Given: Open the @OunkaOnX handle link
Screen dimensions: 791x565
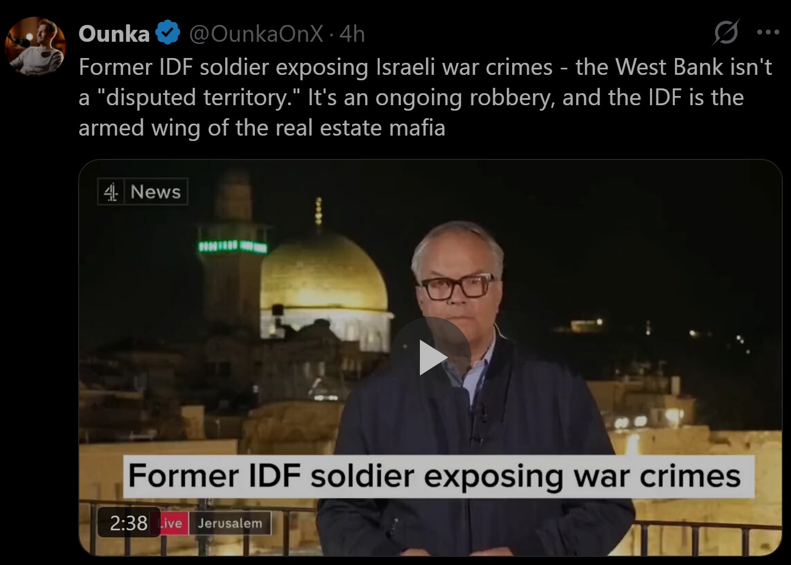Looking at the screenshot, I should tap(256, 34).
